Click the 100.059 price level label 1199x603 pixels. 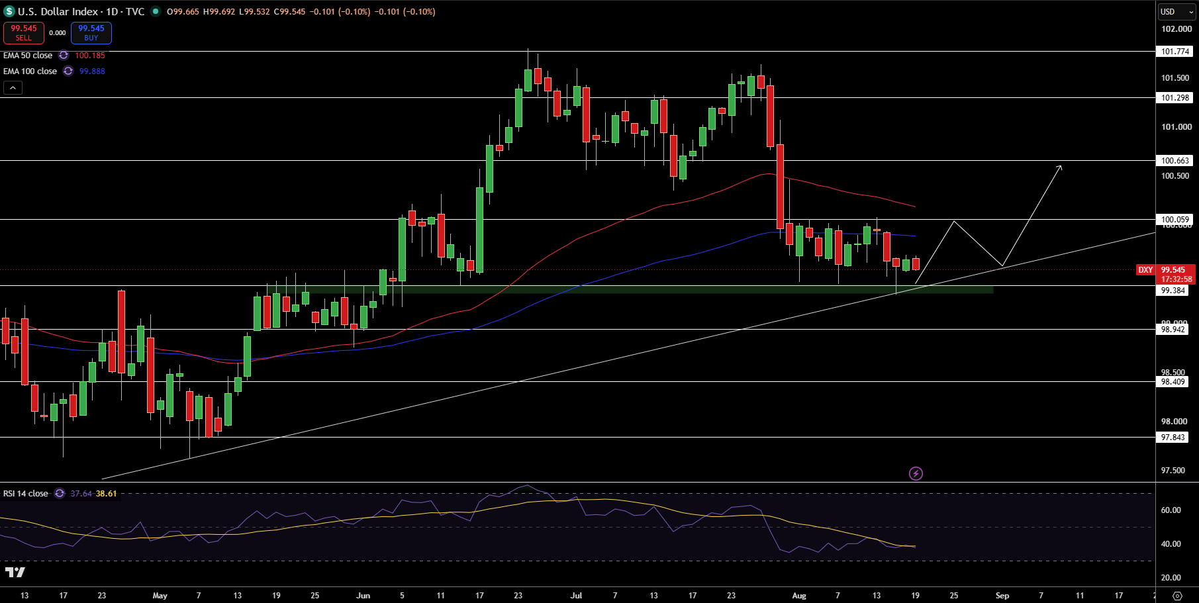[1175, 220]
